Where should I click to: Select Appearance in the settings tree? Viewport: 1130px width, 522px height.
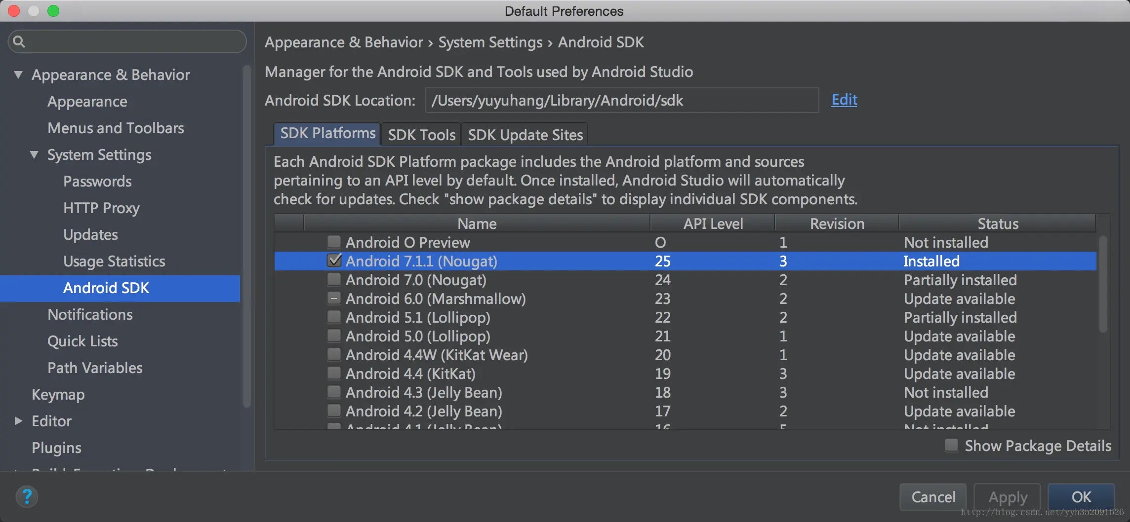point(87,101)
